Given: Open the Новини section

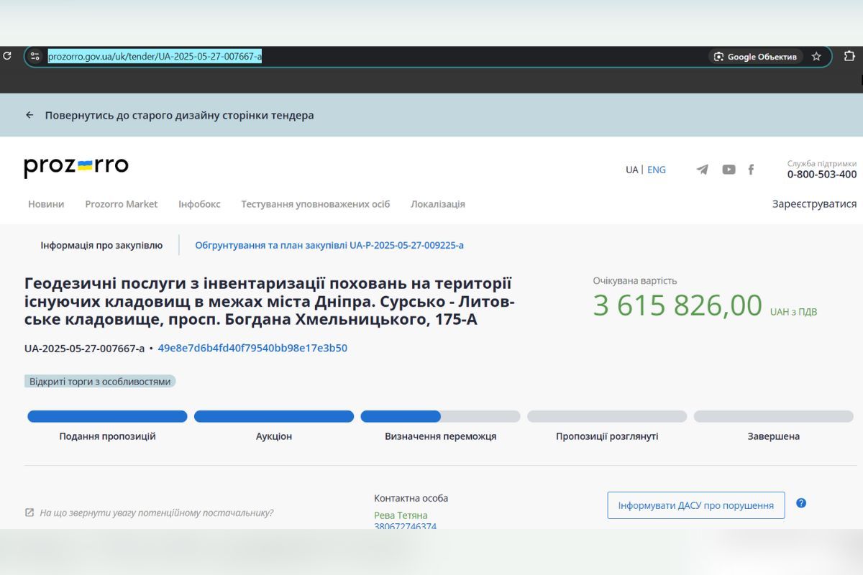Looking at the screenshot, I should 46,204.
